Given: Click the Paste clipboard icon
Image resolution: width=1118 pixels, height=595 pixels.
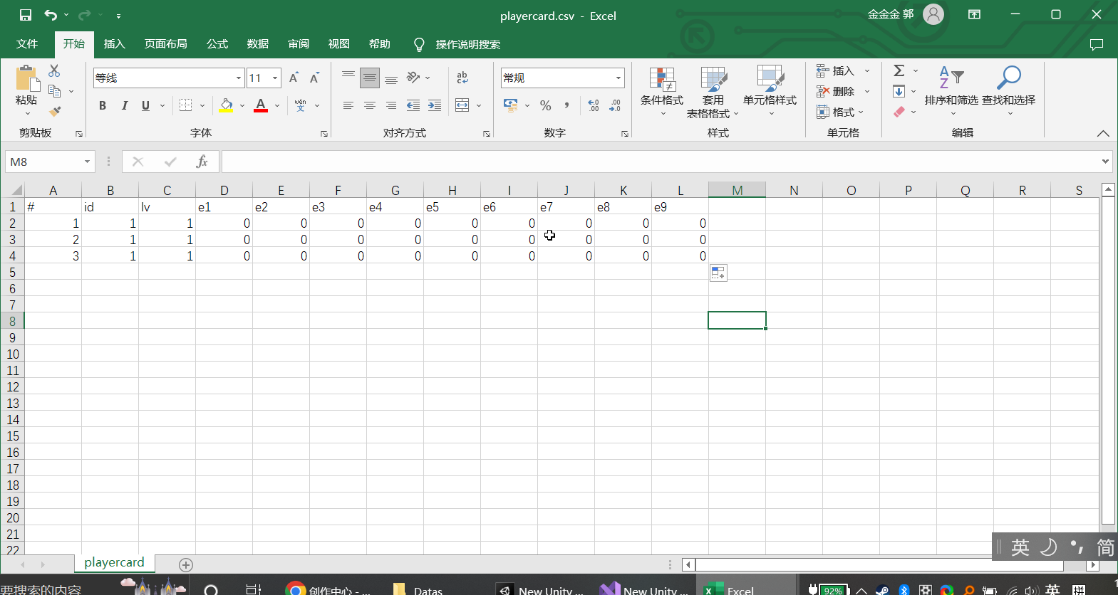Looking at the screenshot, I should point(26,78).
